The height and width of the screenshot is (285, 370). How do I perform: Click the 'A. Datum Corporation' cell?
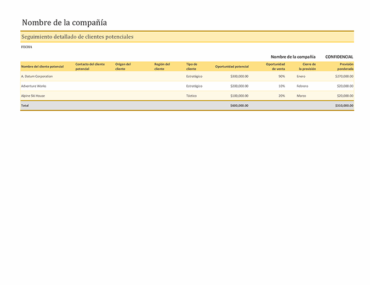pos(37,76)
